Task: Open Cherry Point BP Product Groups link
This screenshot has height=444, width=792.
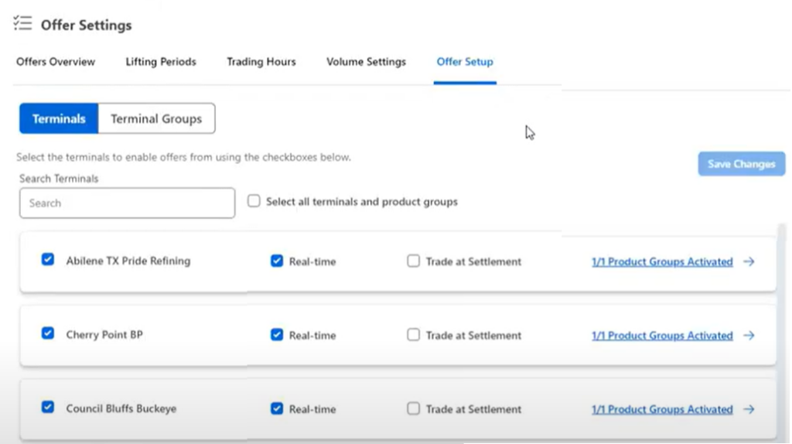Action: click(x=662, y=336)
